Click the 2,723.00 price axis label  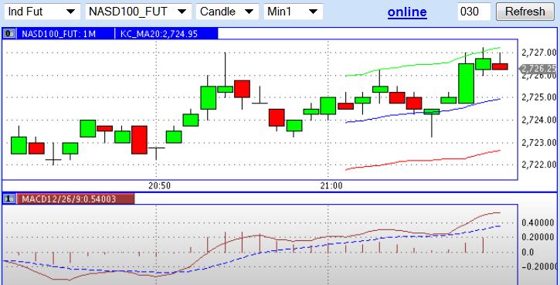539,143
